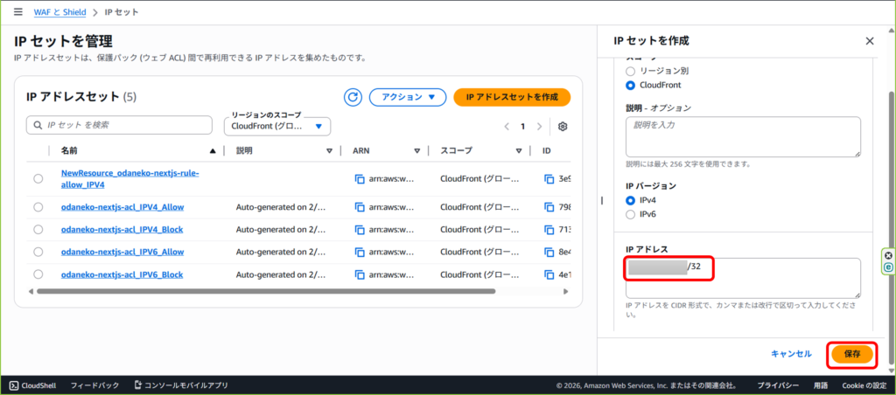Open CloudShell from the footer bar

(32, 385)
